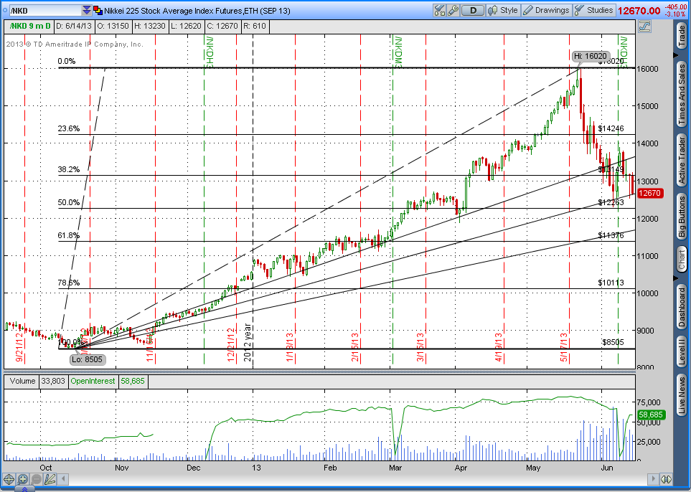Open the Live News side tab

682,394
